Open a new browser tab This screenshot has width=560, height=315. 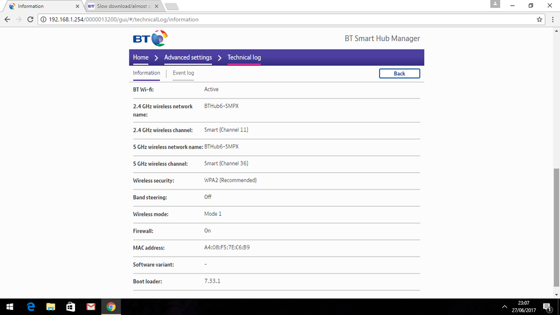[172, 6]
